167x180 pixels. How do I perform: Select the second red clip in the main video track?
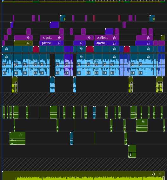90,49
